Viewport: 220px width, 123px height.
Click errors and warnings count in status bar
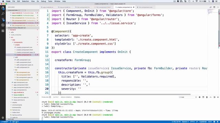pos(15,122)
